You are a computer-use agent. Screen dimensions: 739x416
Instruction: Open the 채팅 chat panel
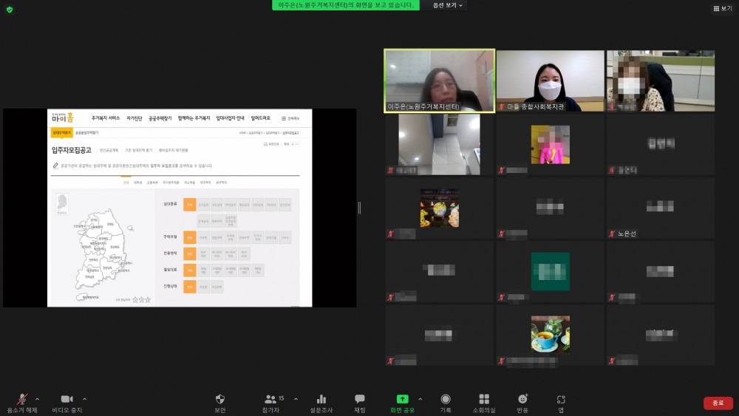360,400
